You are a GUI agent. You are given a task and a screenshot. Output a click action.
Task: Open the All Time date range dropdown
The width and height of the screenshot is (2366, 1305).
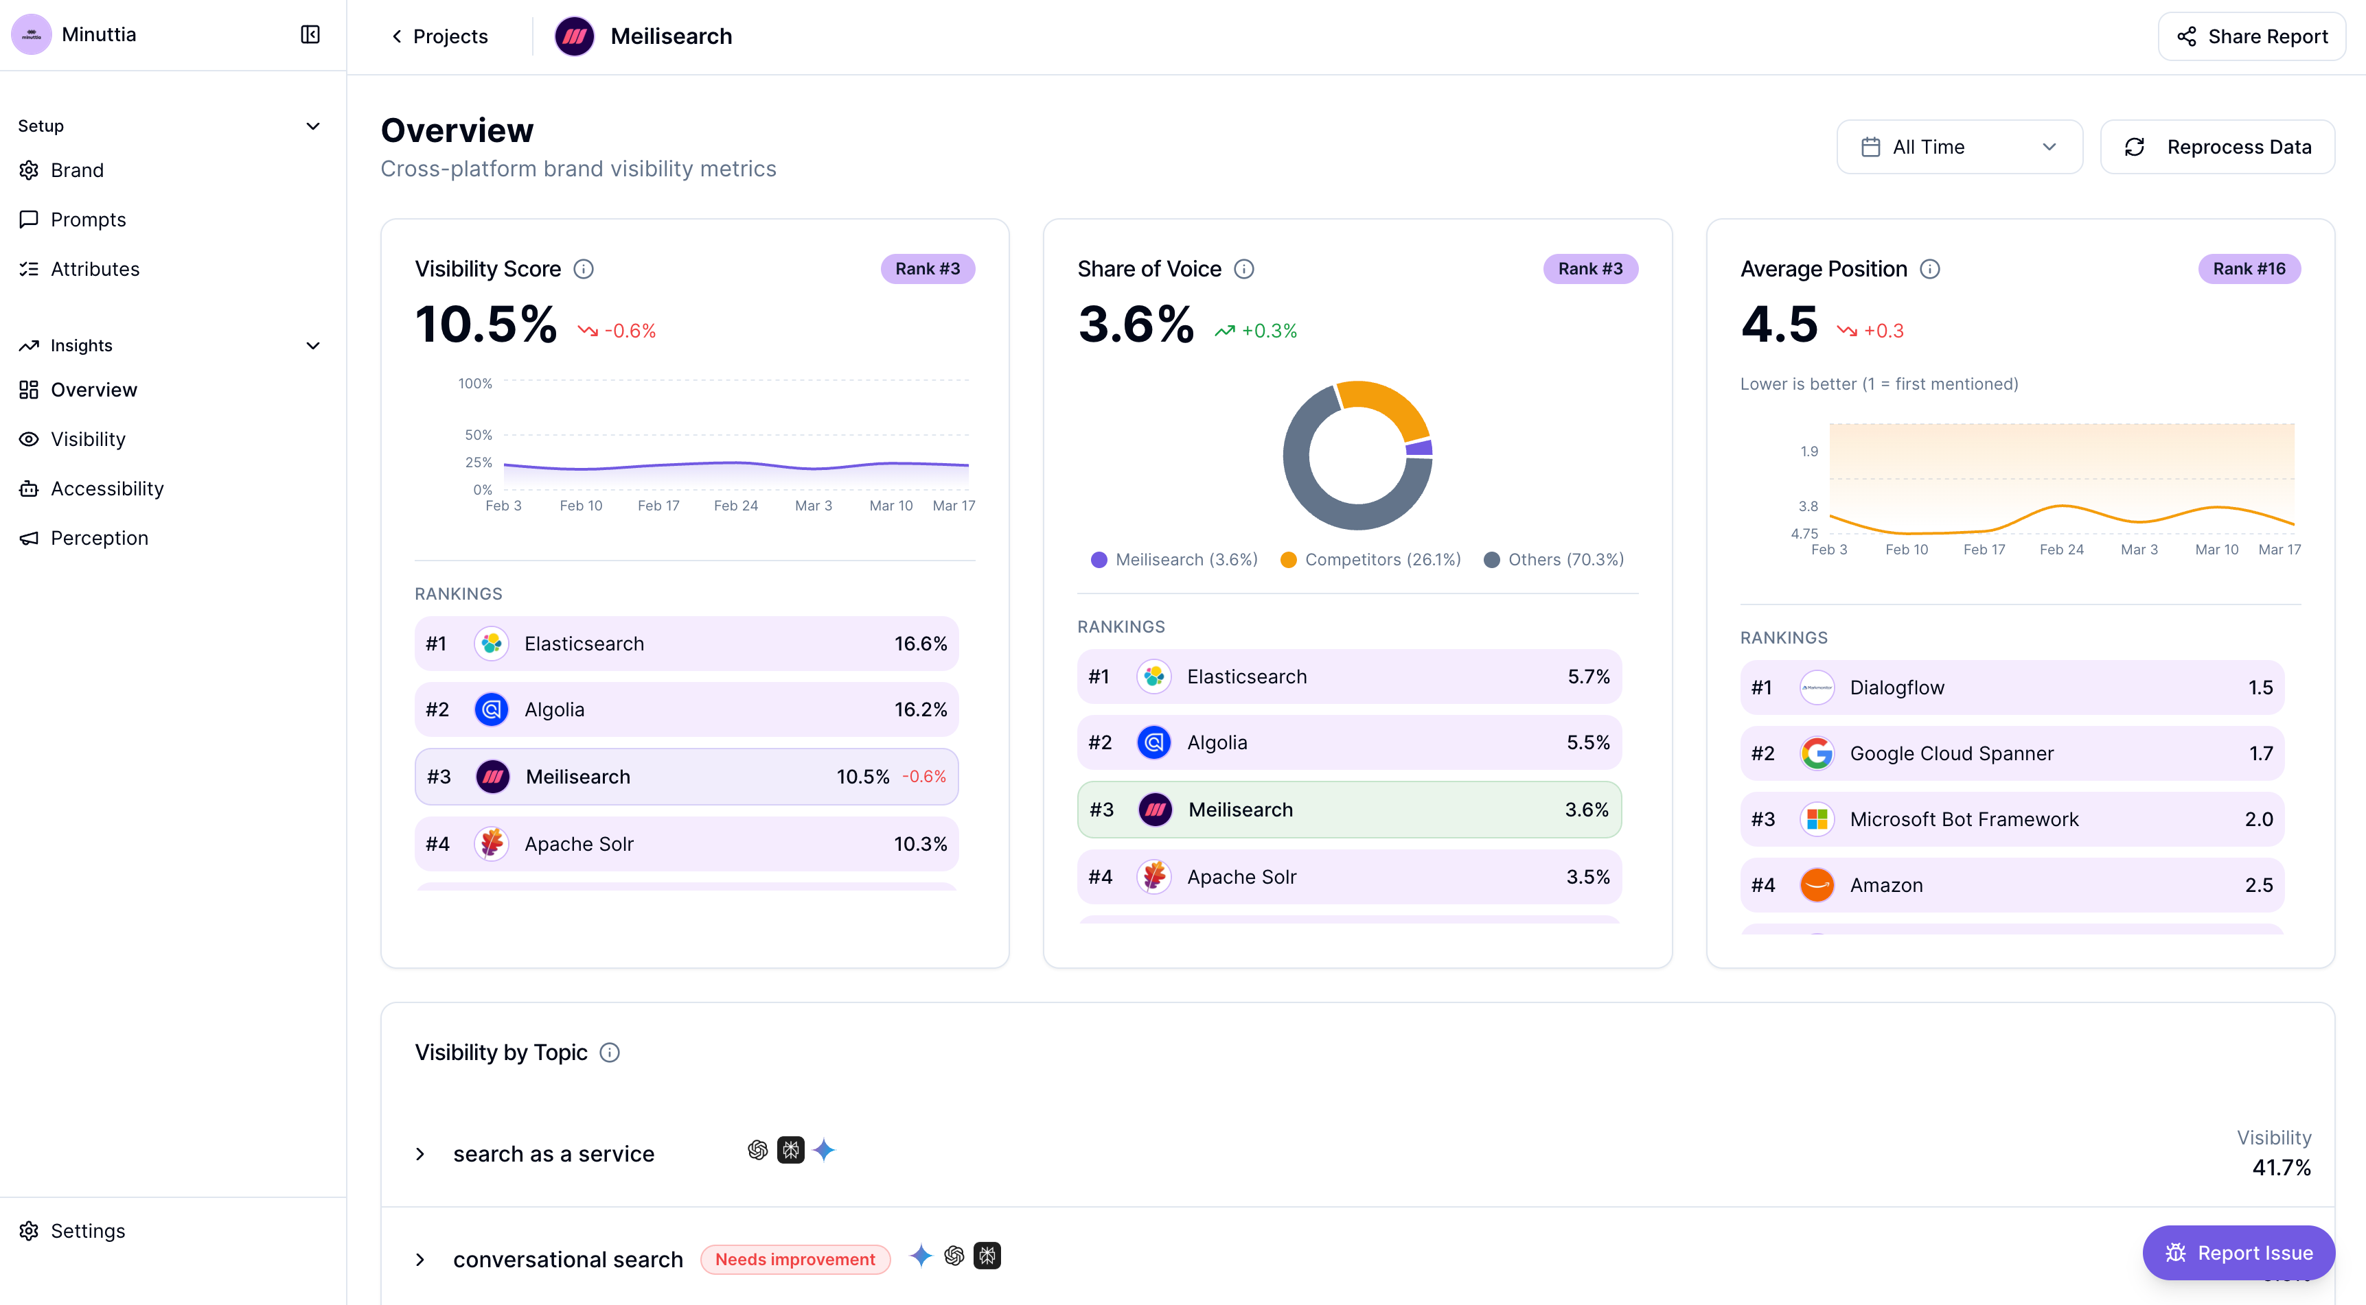coord(1958,147)
